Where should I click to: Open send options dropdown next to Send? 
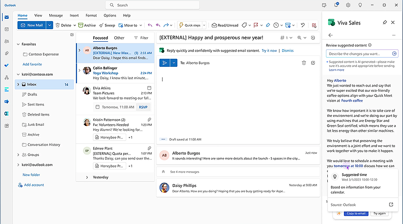coord(174,63)
